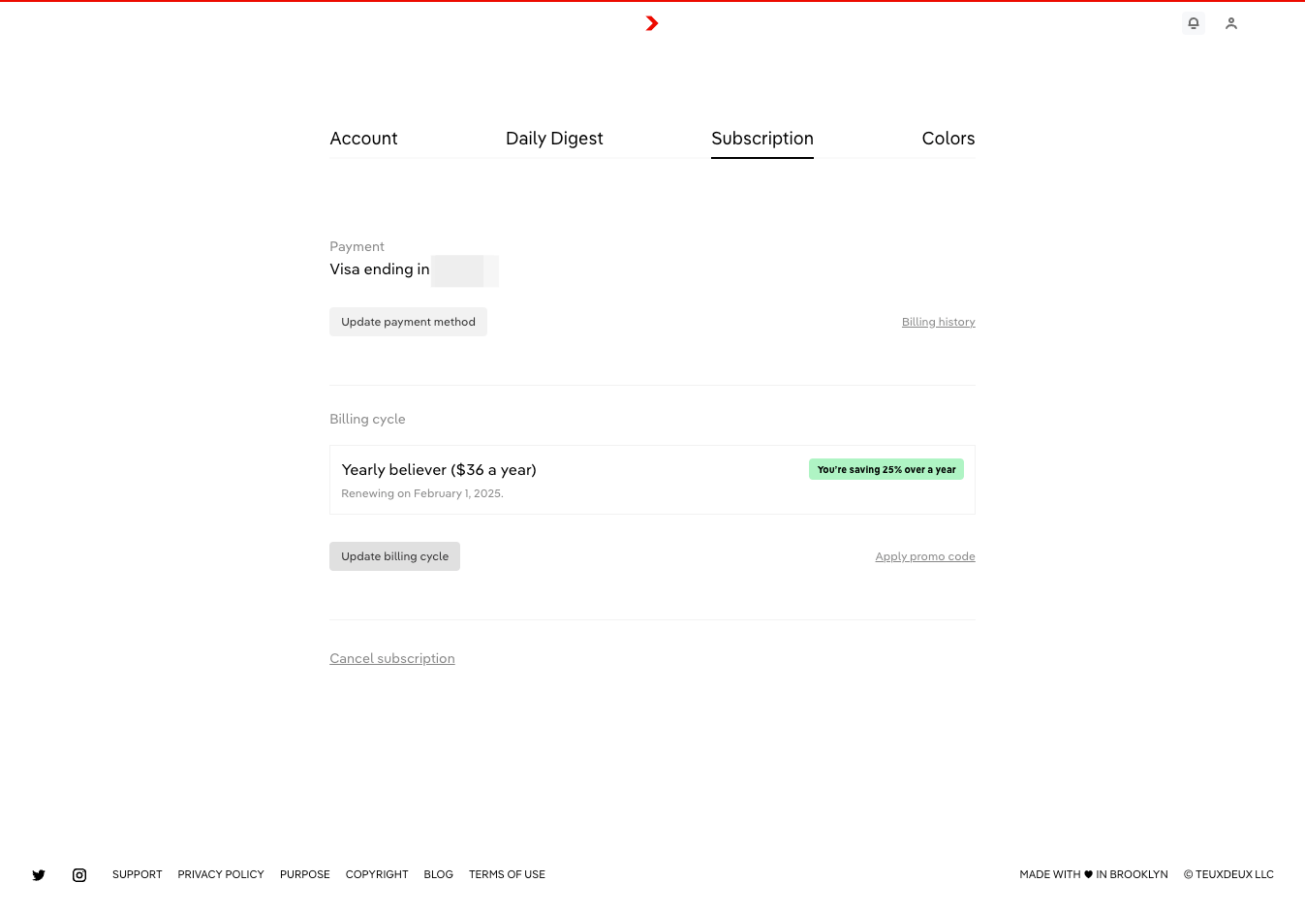Image resolution: width=1305 pixels, height=914 pixels.
Task: Visit the Twitter icon link
Action: click(x=39, y=874)
